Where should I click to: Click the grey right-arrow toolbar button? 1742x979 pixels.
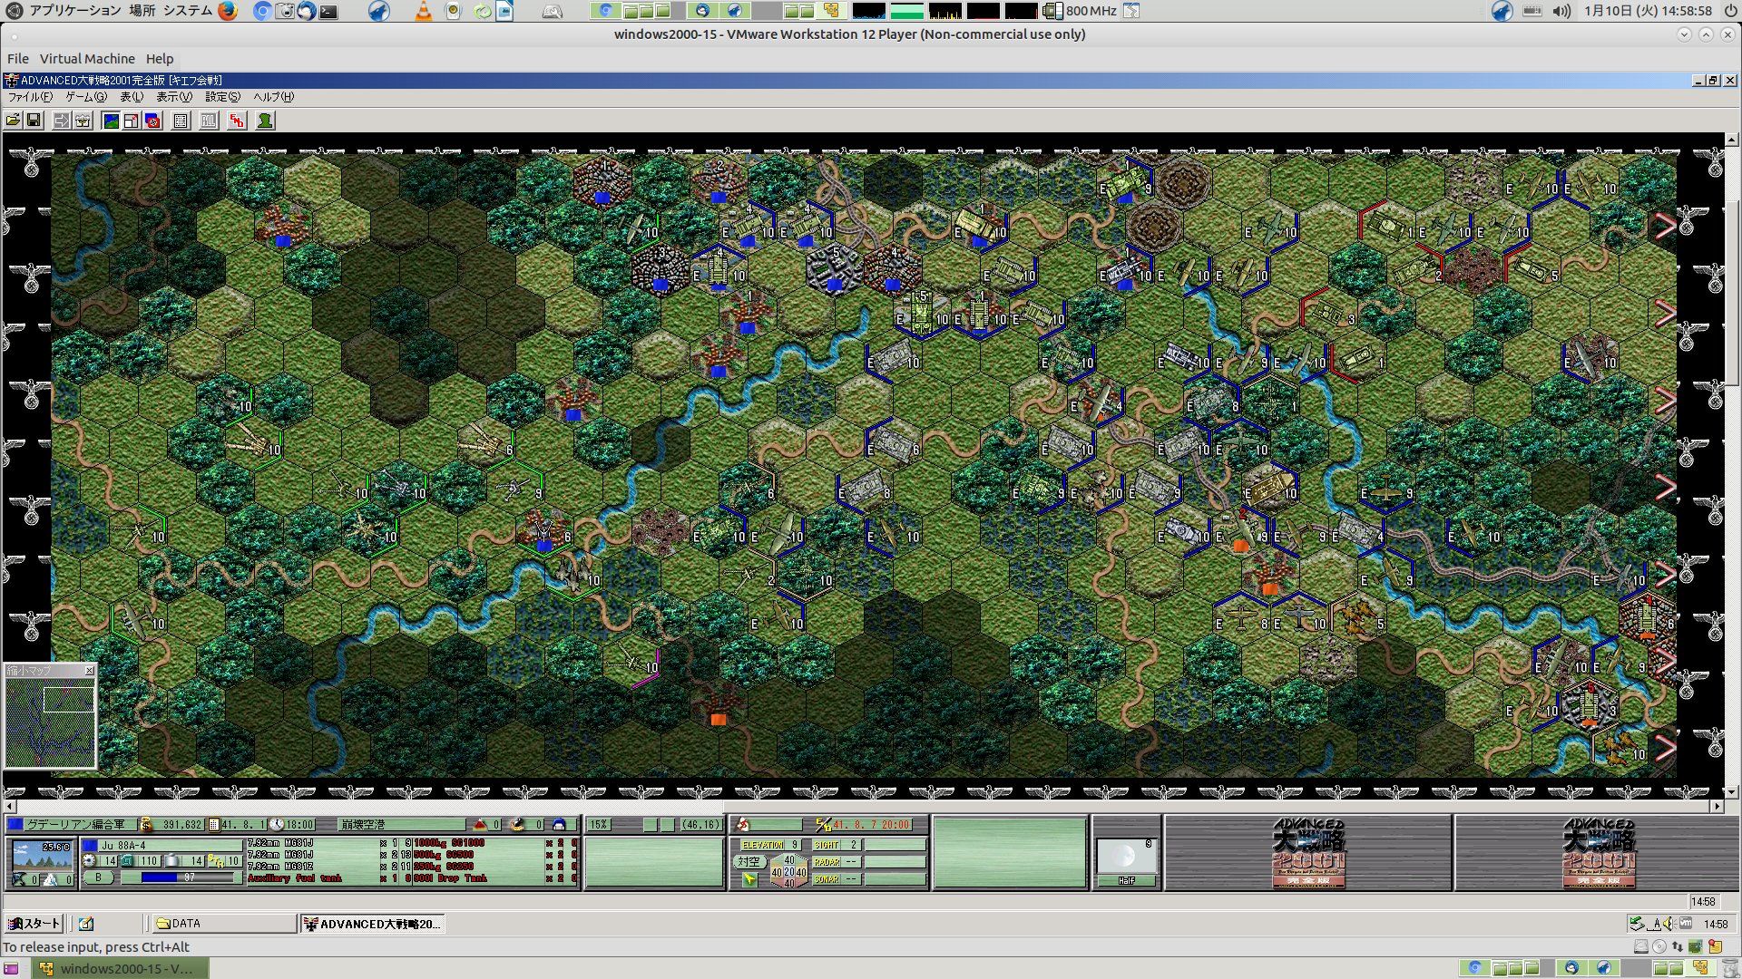pos(62,121)
